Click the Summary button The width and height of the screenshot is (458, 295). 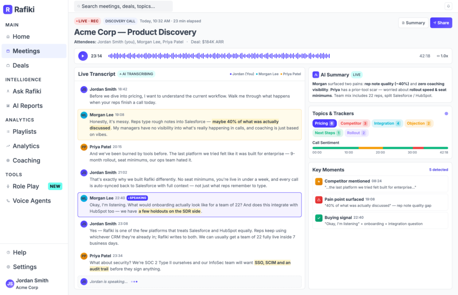tap(413, 23)
